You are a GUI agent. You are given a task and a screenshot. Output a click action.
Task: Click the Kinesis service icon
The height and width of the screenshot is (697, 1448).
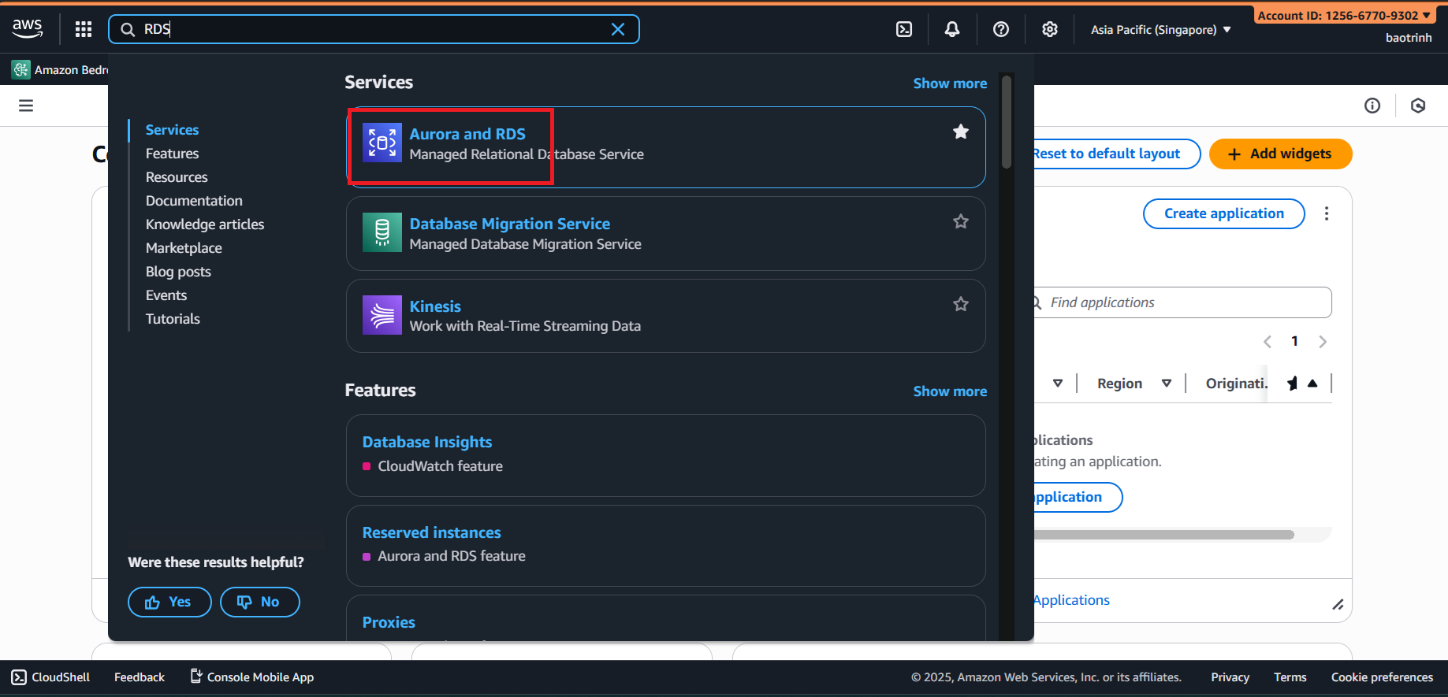(382, 315)
